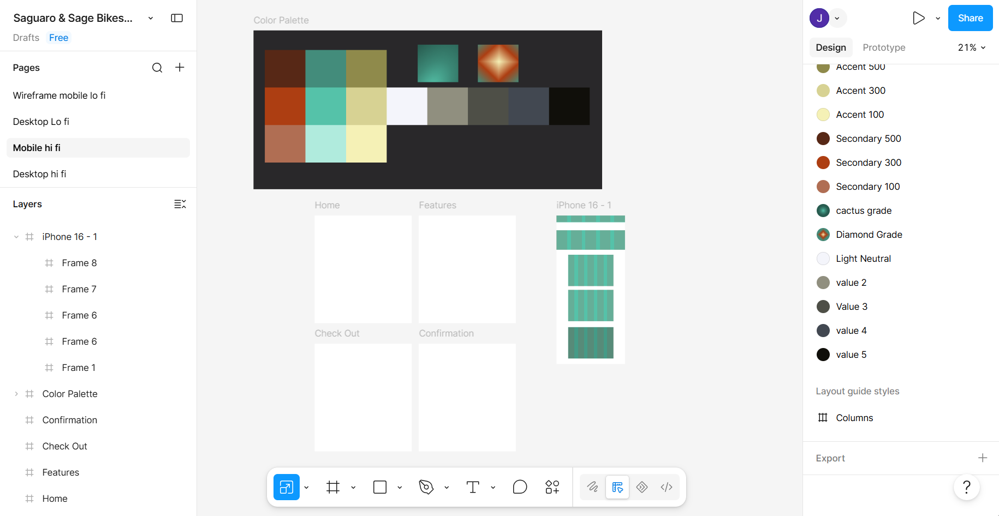This screenshot has width=999, height=516.
Task: Click the iPhone 16 - 1 frame label on canvas
Action: click(584, 205)
